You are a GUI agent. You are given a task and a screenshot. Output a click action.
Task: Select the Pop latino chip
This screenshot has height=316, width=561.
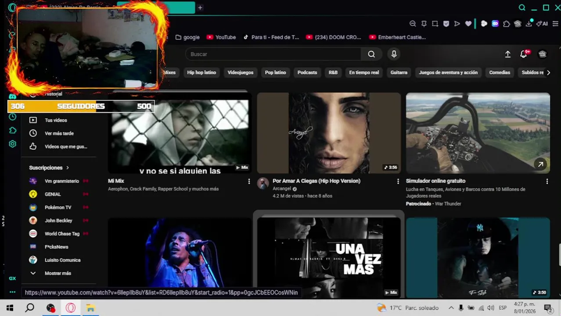click(275, 72)
